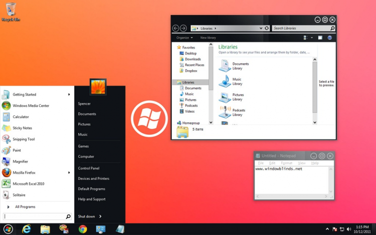Open Paint from the taskbar palette icon
Screen dimensions: 376x235
pos(64,229)
